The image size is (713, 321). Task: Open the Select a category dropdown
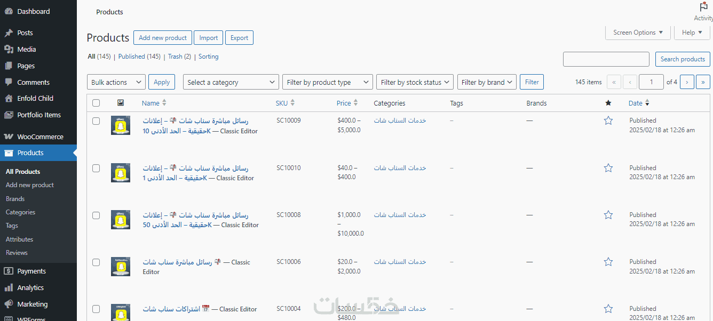click(231, 82)
